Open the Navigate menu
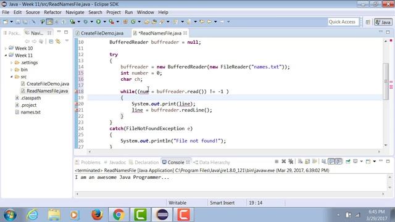Screen dimensions: 395x222 tap(75, 12)
